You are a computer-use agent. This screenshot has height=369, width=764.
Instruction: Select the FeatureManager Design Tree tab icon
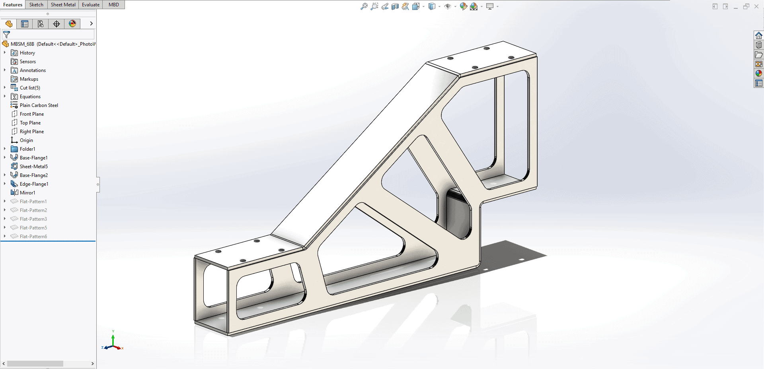[9, 24]
